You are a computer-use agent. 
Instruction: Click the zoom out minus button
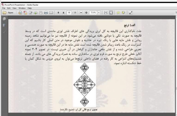pos(81,12)
